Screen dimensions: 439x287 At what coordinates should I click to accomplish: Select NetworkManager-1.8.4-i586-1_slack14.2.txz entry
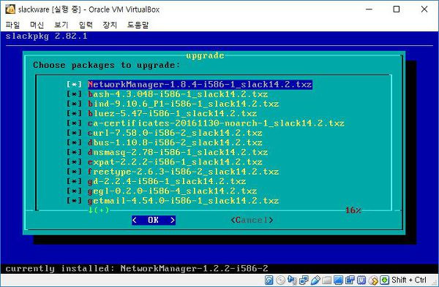coord(200,85)
